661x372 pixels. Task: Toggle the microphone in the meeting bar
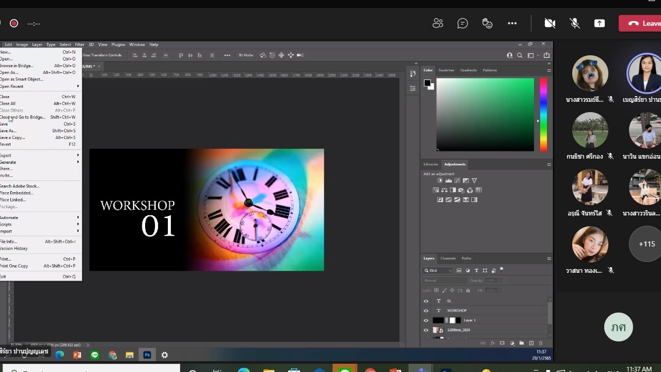pyautogui.click(x=574, y=23)
